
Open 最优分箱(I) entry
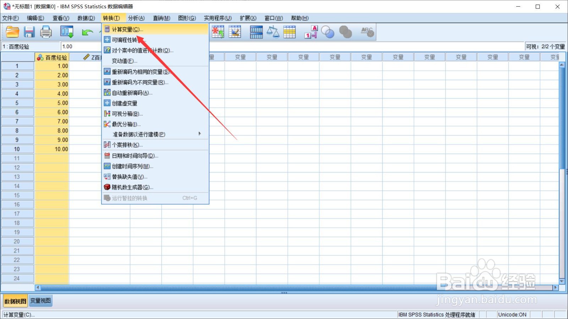pyautogui.click(x=155, y=124)
